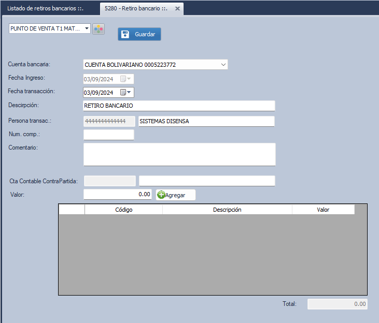Switch to Listado de retiros bancarios tab
Viewport: 379px width, 323px height.
coord(46,9)
